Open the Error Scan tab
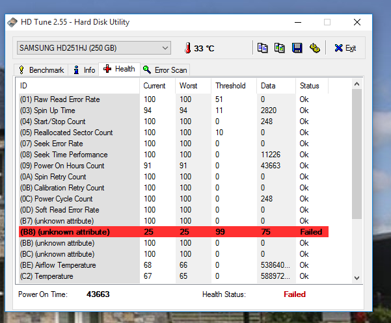Screen dimensions: 391x323 pos(165,70)
